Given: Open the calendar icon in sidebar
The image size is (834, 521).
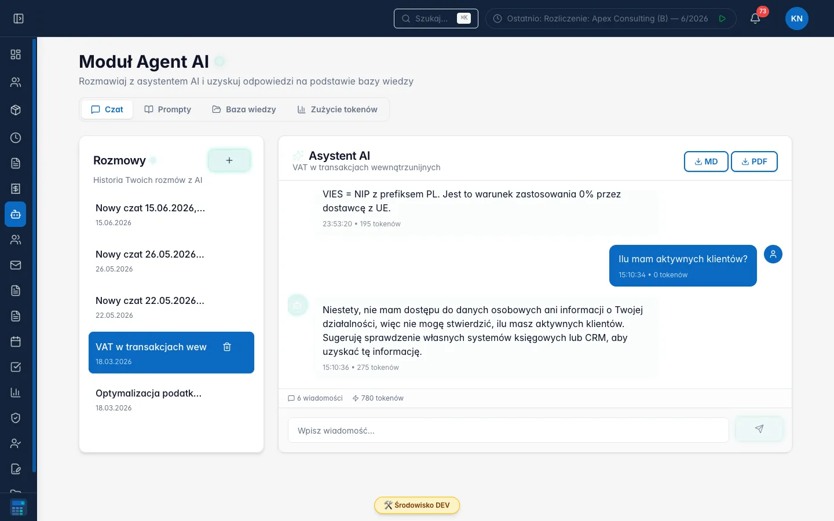Looking at the screenshot, I should coord(16,342).
